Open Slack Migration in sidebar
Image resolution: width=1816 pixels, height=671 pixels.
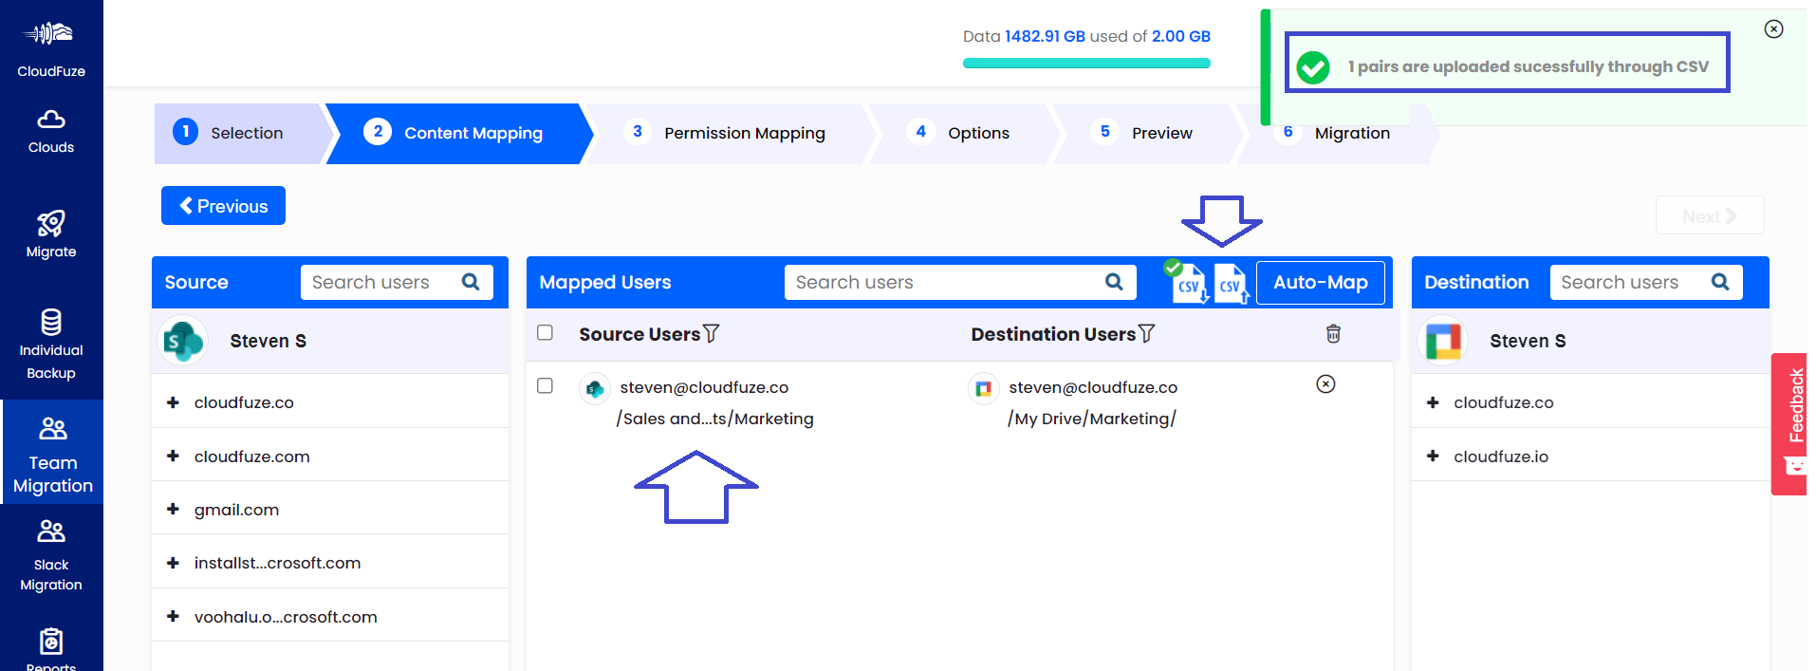[51, 555]
